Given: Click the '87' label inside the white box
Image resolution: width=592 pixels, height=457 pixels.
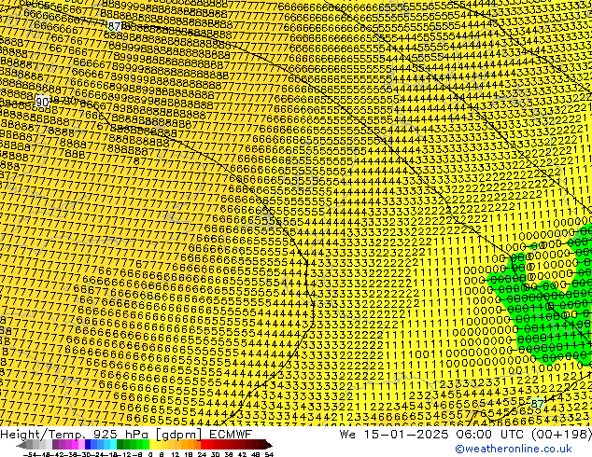Looking at the screenshot, I should (x=115, y=26).
